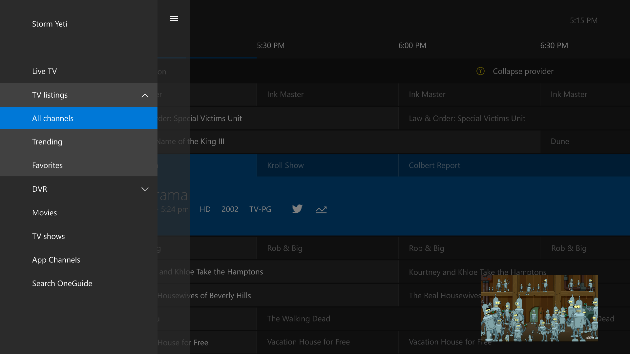This screenshot has height=354, width=630.
Task: Open Trending listings
Action: point(47,142)
